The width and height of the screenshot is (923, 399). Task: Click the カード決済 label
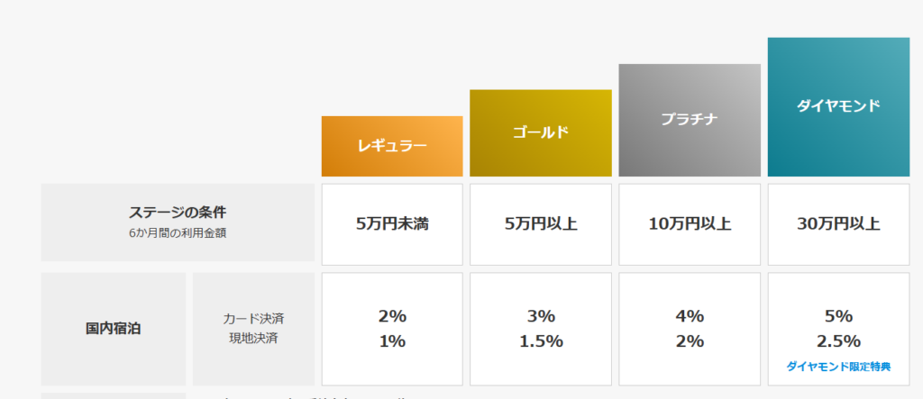[253, 319]
